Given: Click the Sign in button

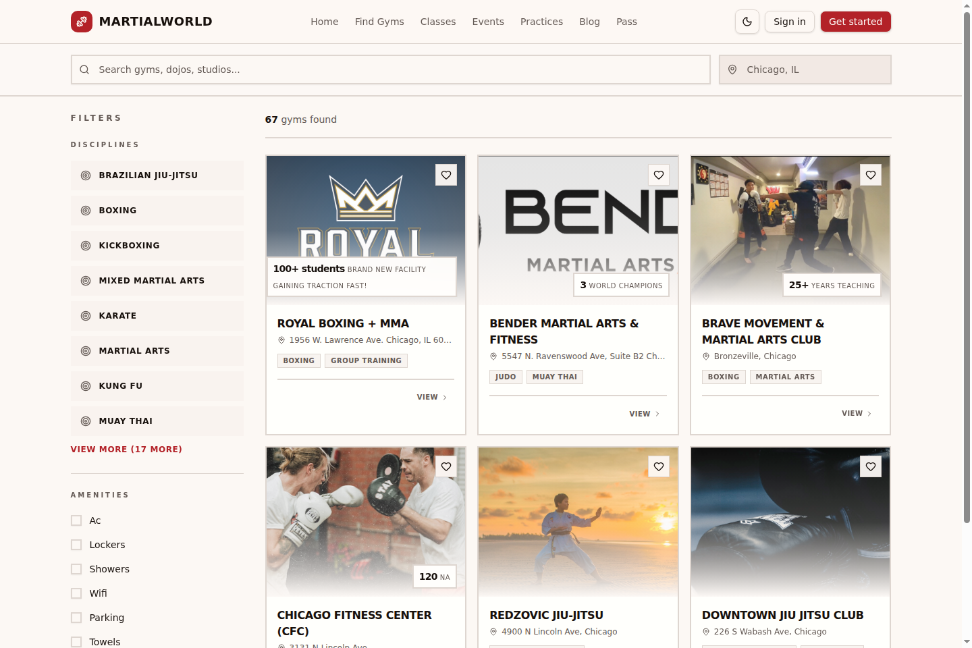Looking at the screenshot, I should (790, 22).
